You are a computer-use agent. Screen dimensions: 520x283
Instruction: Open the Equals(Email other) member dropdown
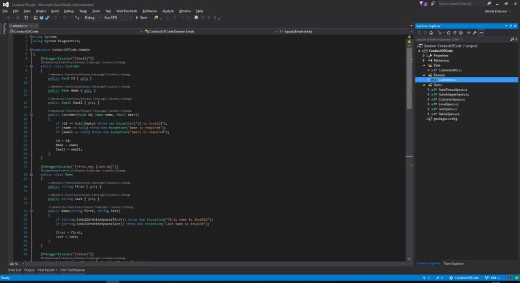346,31
